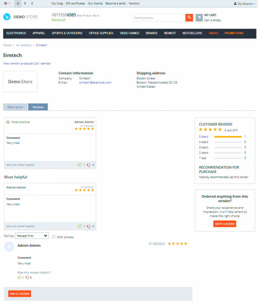This screenshot has height=303, width=258.
Task: Open the Our brands link
Action: tap(95, 3)
